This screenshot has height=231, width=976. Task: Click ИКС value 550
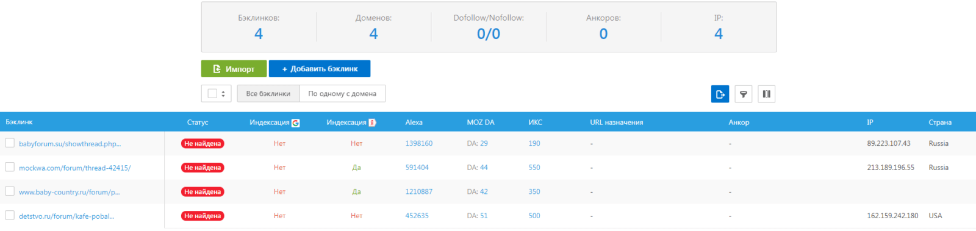(x=534, y=168)
